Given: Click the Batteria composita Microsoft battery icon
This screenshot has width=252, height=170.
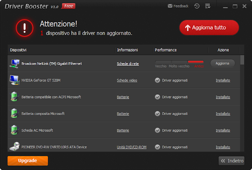Looking at the screenshot, I should point(14,114).
